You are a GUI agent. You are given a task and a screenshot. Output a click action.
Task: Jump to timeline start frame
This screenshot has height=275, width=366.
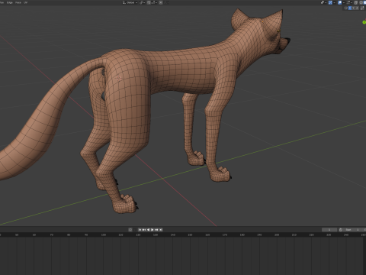pos(140,230)
